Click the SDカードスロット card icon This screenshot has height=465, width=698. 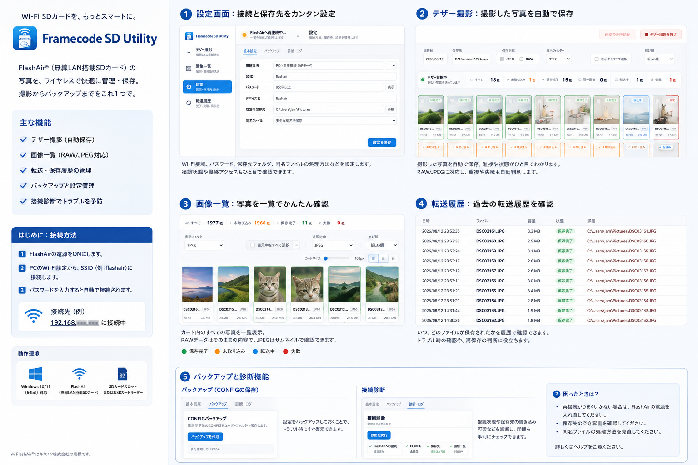(122, 374)
